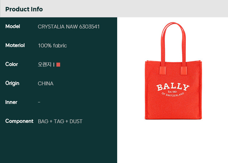Click the Component label
Screen dimensions: 228x163
coord(19,121)
